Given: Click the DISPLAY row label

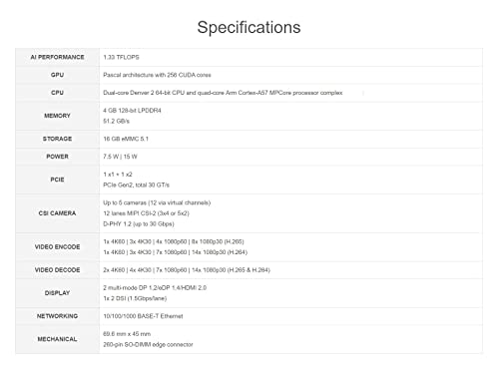Looking at the screenshot, I should pyautogui.click(x=57, y=293).
